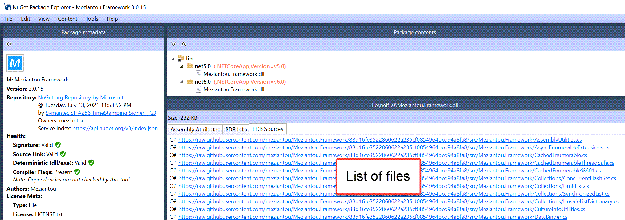Open NuGet.org Repository by Microsoft link

pos(81,98)
